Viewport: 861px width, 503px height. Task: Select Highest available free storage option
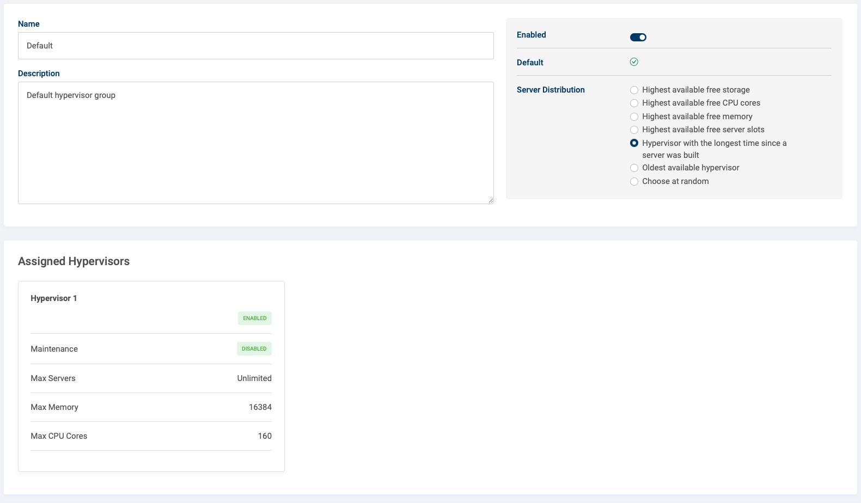(634, 90)
